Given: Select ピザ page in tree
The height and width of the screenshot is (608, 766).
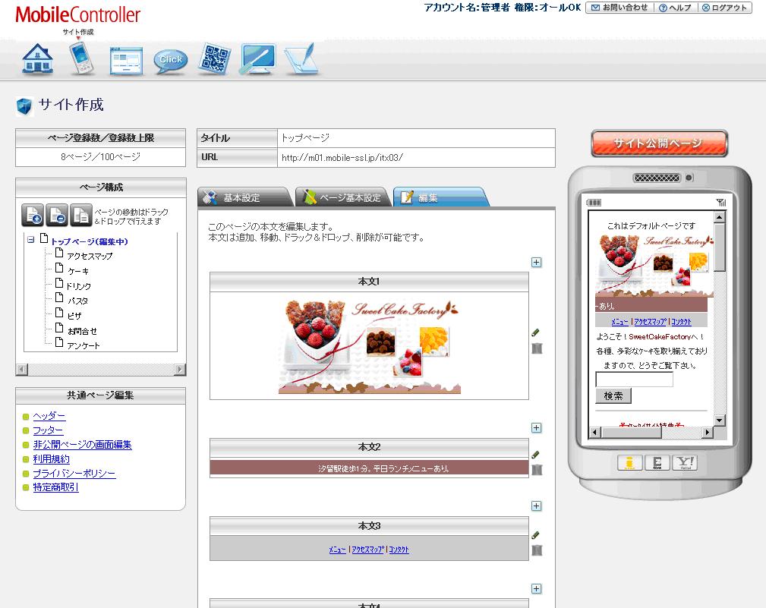Looking at the screenshot, I should coord(74,316).
